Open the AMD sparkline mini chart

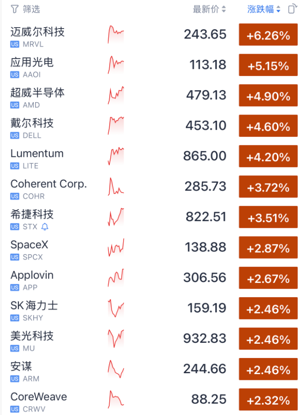[116, 95]
